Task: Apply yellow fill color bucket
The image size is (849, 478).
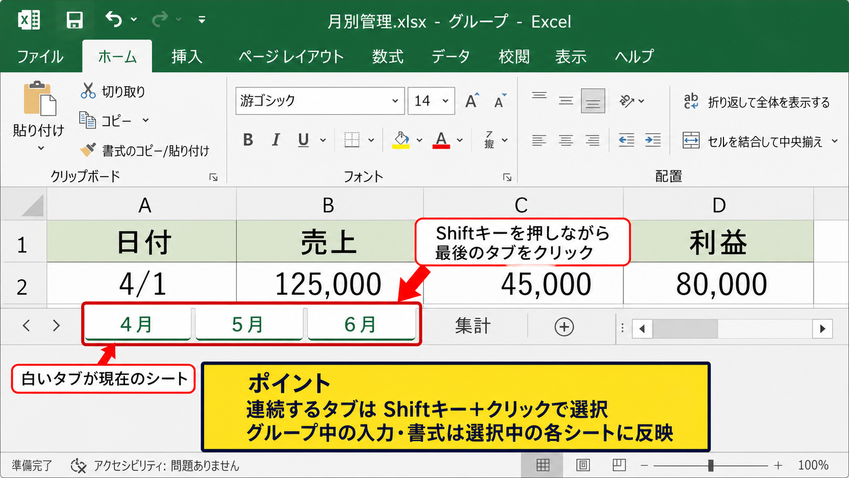Action: (x=401, y=140)
